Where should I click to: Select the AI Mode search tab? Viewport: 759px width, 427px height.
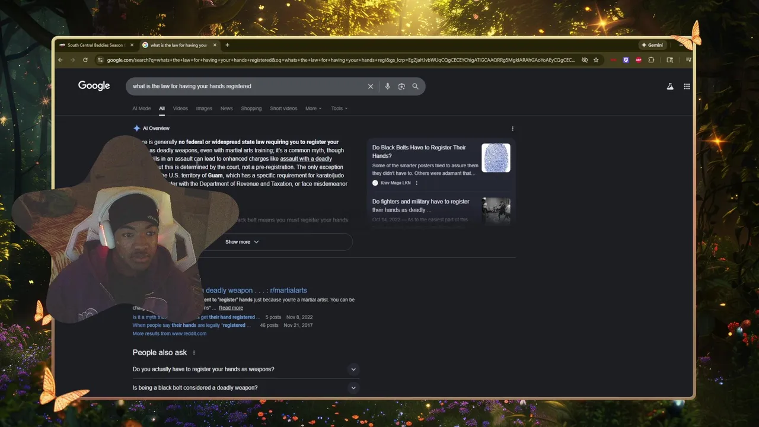(142, 109)
